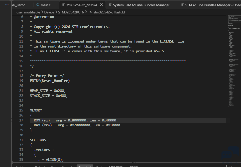Click line number 25 in the gutter
The image size is (241, 167).
tap(21, 110)
